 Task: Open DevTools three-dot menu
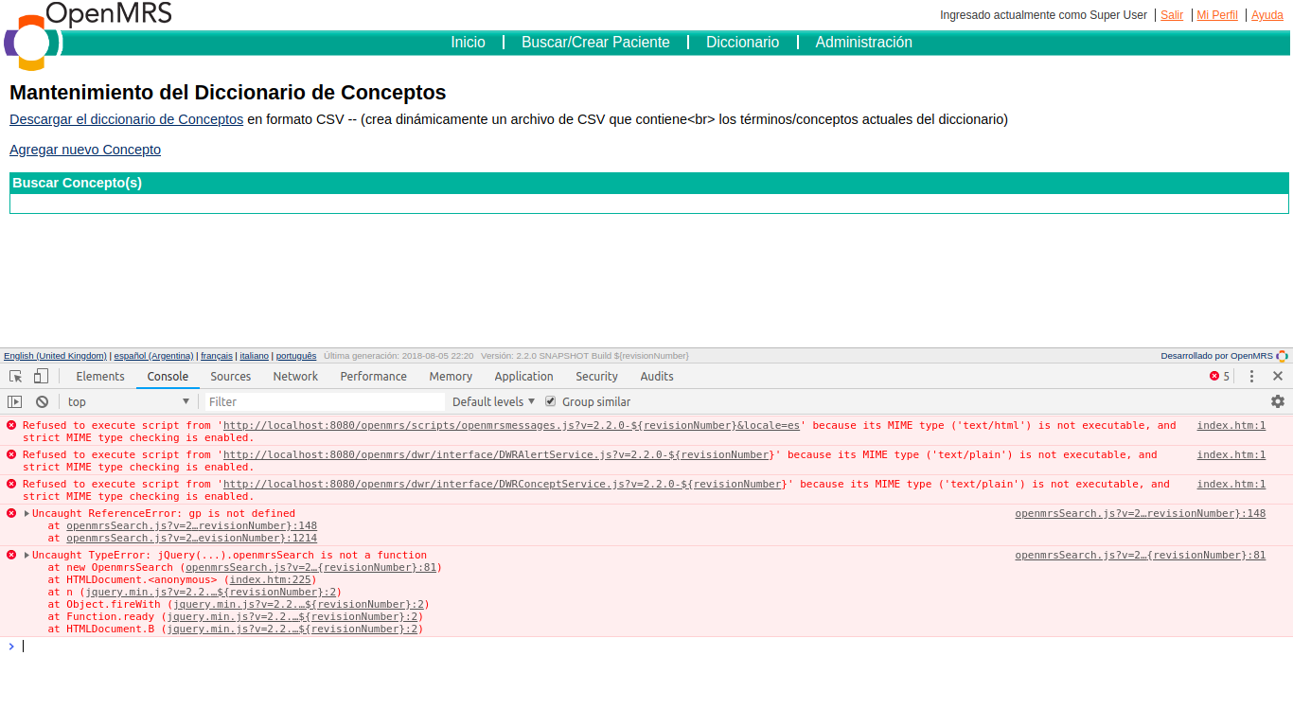pyautogui.click(x=1251, y=376)
